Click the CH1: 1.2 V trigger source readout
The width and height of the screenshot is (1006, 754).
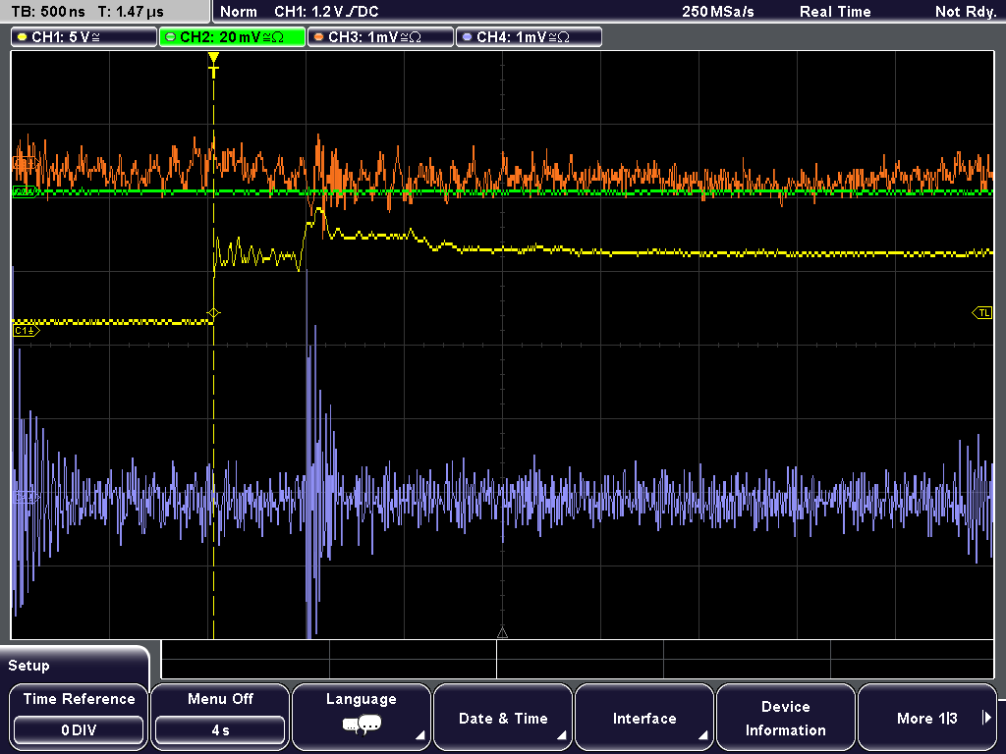[x=326, y=12]
